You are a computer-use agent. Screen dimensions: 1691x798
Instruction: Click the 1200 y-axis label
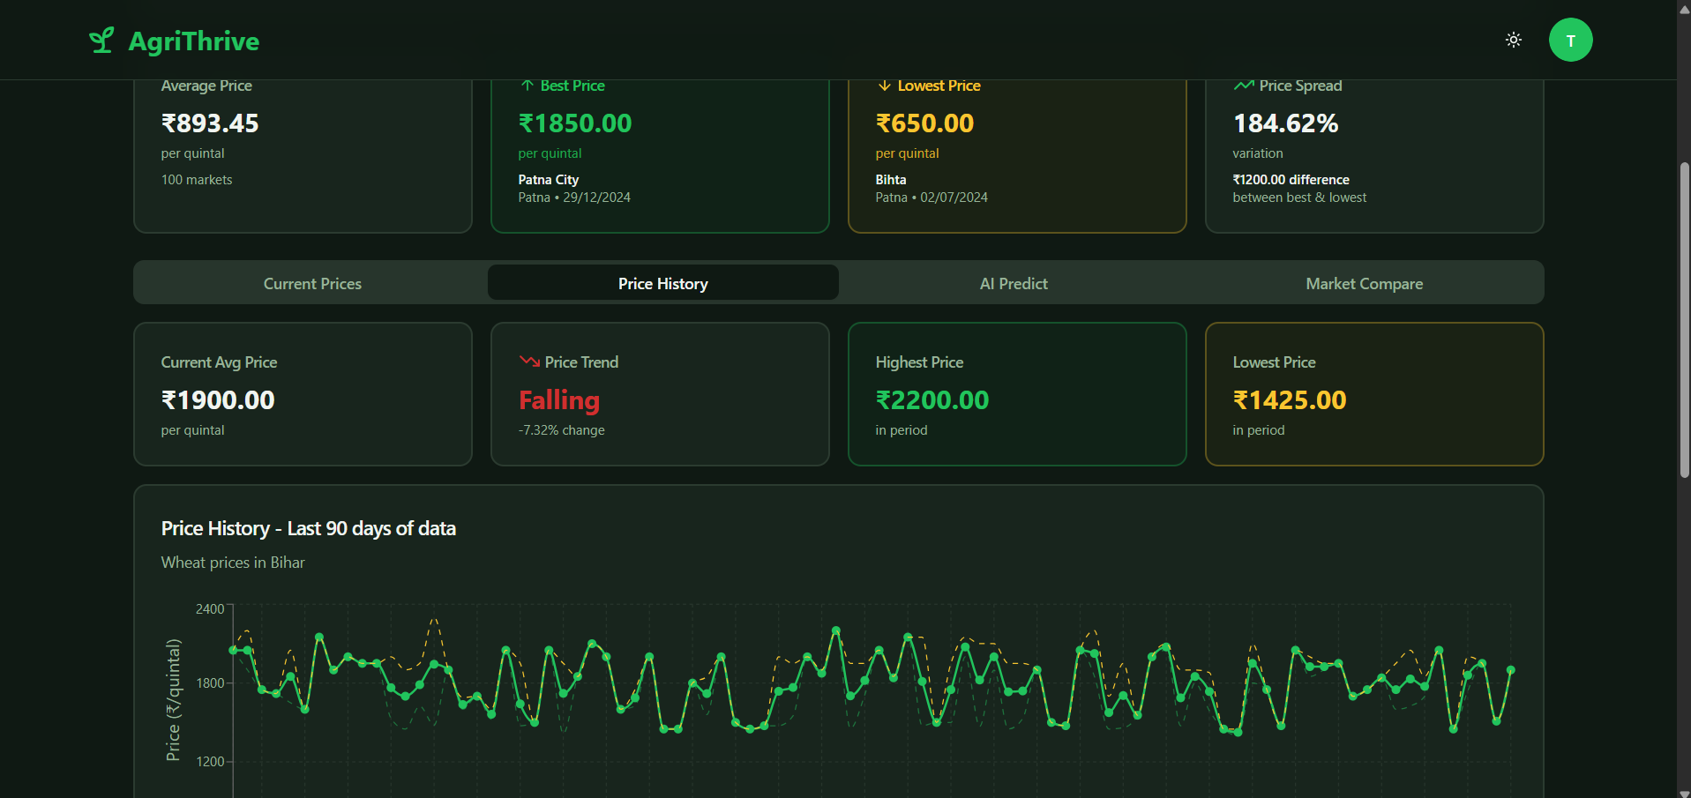click(x=210, y=762)
